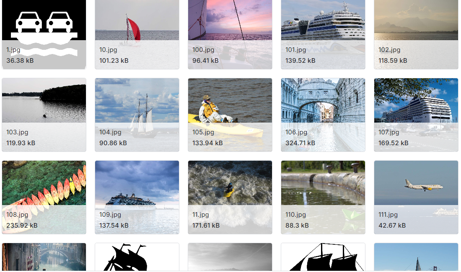Image resolution: width=461 pixels, height=272 pixels.
Task: Select the sailboat against blue sky thumbnail
Action: pos(416,257)
